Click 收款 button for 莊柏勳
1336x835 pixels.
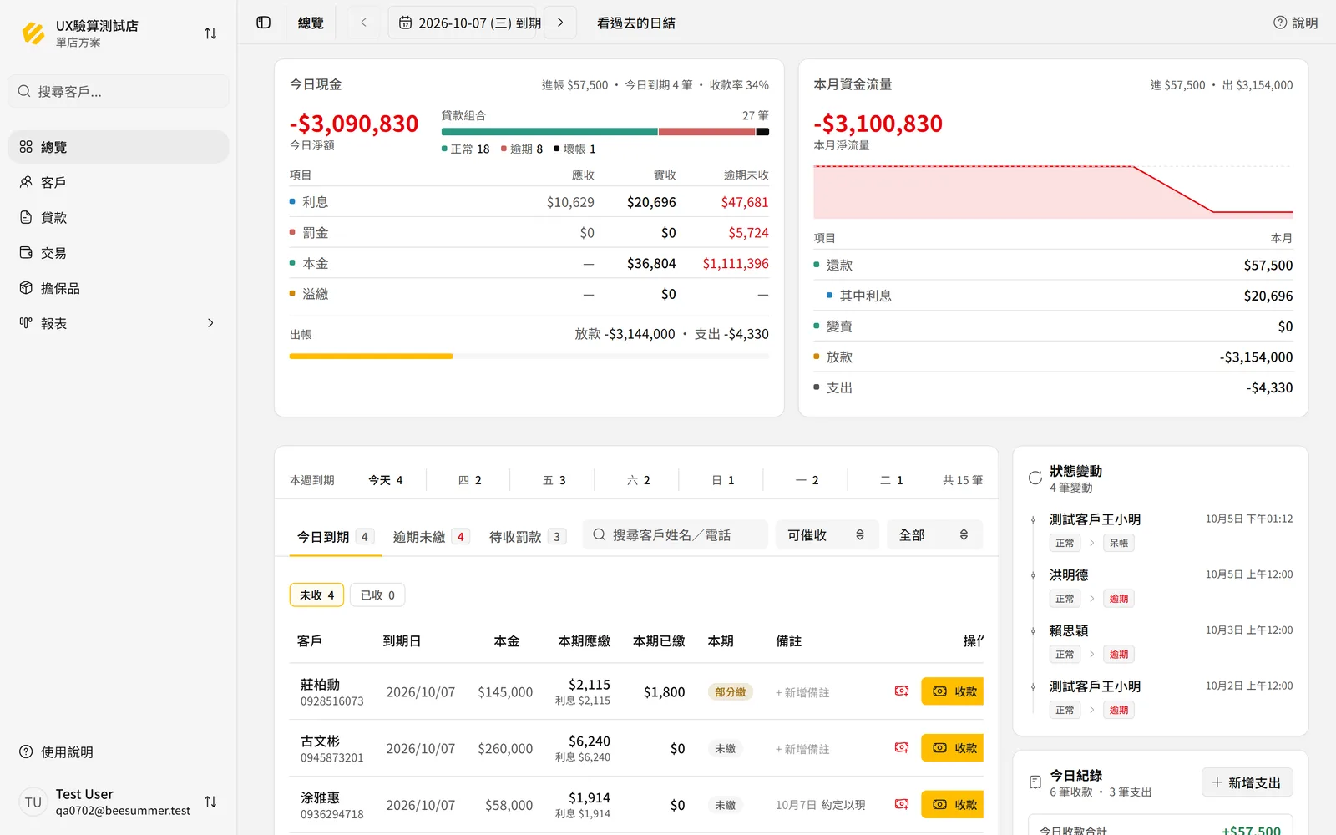953,691
